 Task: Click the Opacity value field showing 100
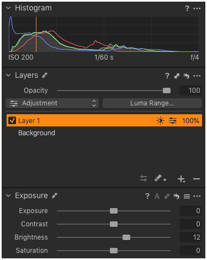pyautogui.click(x=190, y=91)
